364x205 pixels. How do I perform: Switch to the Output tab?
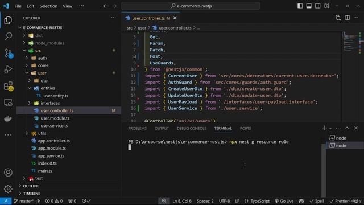[x=162, y=128]
